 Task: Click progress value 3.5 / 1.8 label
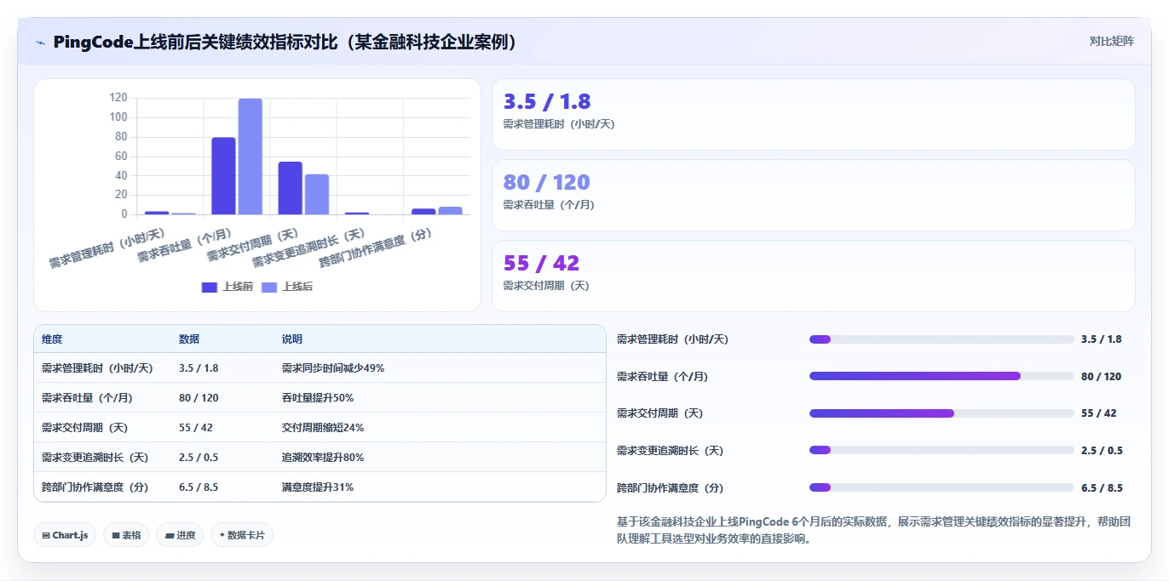[1102, 339]
